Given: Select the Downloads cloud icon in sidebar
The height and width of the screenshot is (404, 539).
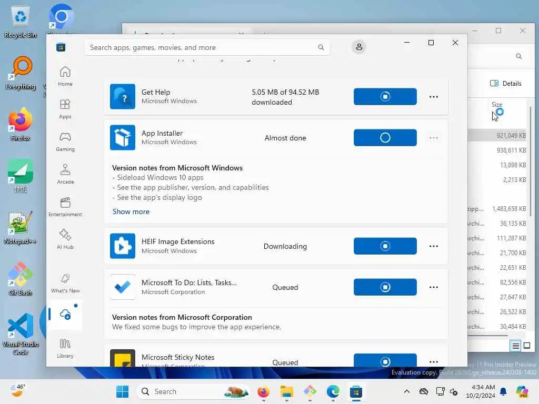Looking at the screenshot, I should [x=65, y=315].
